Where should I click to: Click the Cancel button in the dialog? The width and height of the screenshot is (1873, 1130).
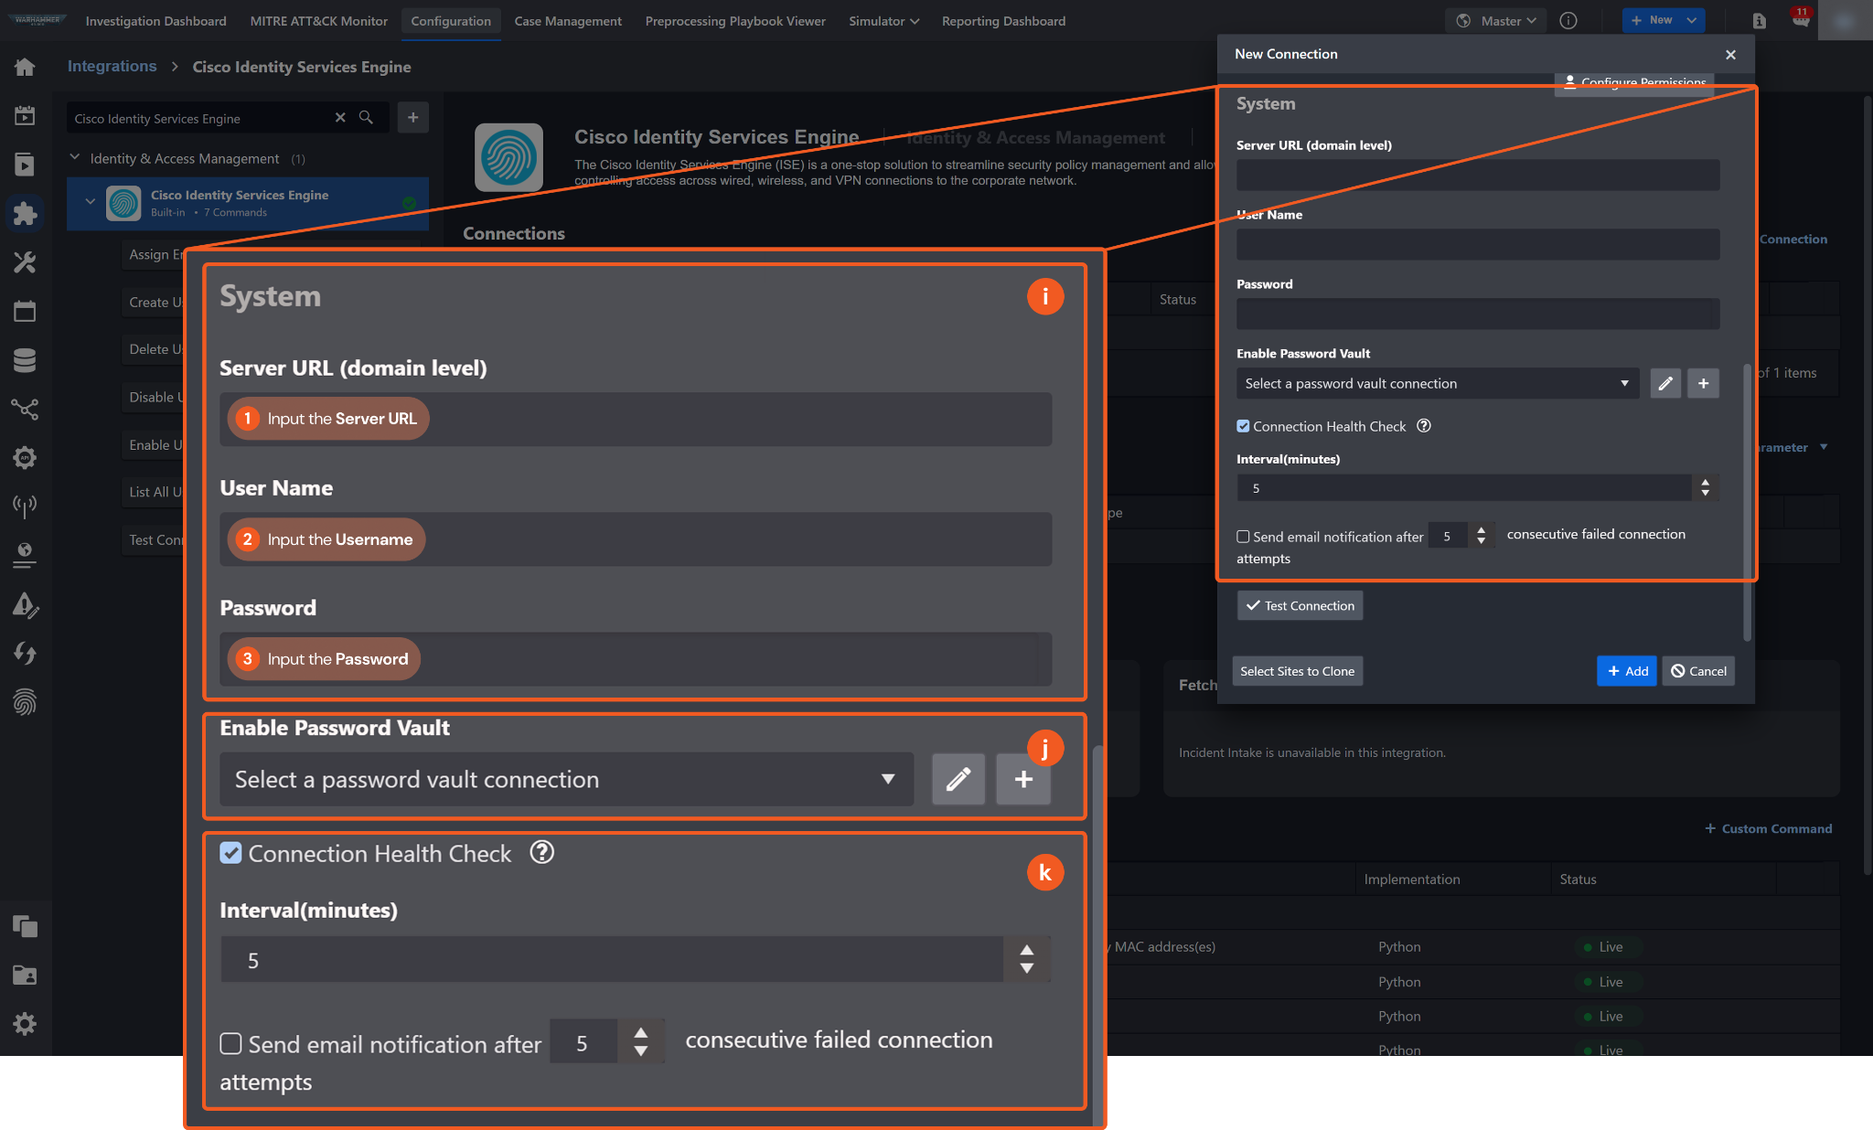point(1698,671)
